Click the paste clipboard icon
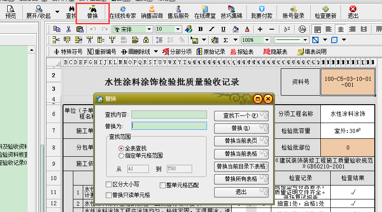Viewport: 382px width, 212px height. [x=80, y=29]
